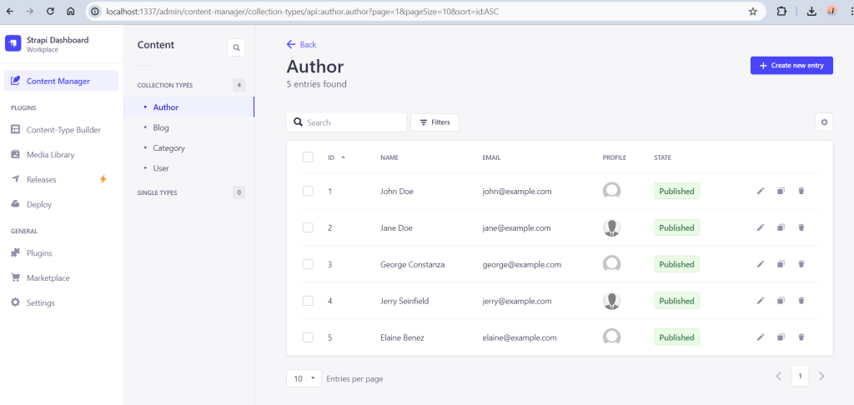Click the Content search magnifier icon
Screen dimensions: 854x405
[x=236, y=48]
